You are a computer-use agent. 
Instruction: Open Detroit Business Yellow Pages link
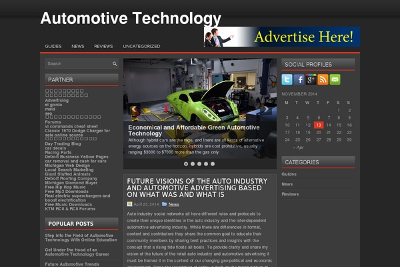click(77, 157)
